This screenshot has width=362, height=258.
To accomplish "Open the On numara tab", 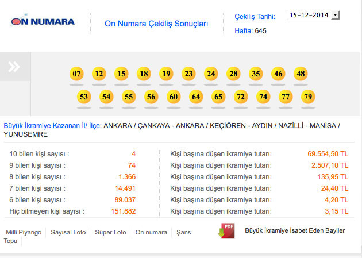I will (151, 232).
